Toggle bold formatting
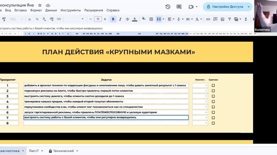The width and height of the screenshot is (277, 155). [113, 19]
